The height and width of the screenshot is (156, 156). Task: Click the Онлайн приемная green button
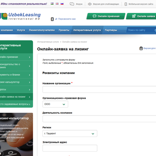coord(106,16)
